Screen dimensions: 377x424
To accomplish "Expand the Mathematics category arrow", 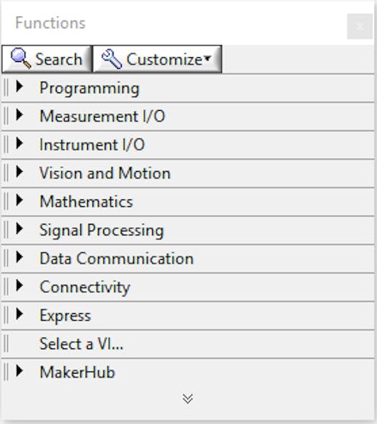I will click(x=19, y=200).
